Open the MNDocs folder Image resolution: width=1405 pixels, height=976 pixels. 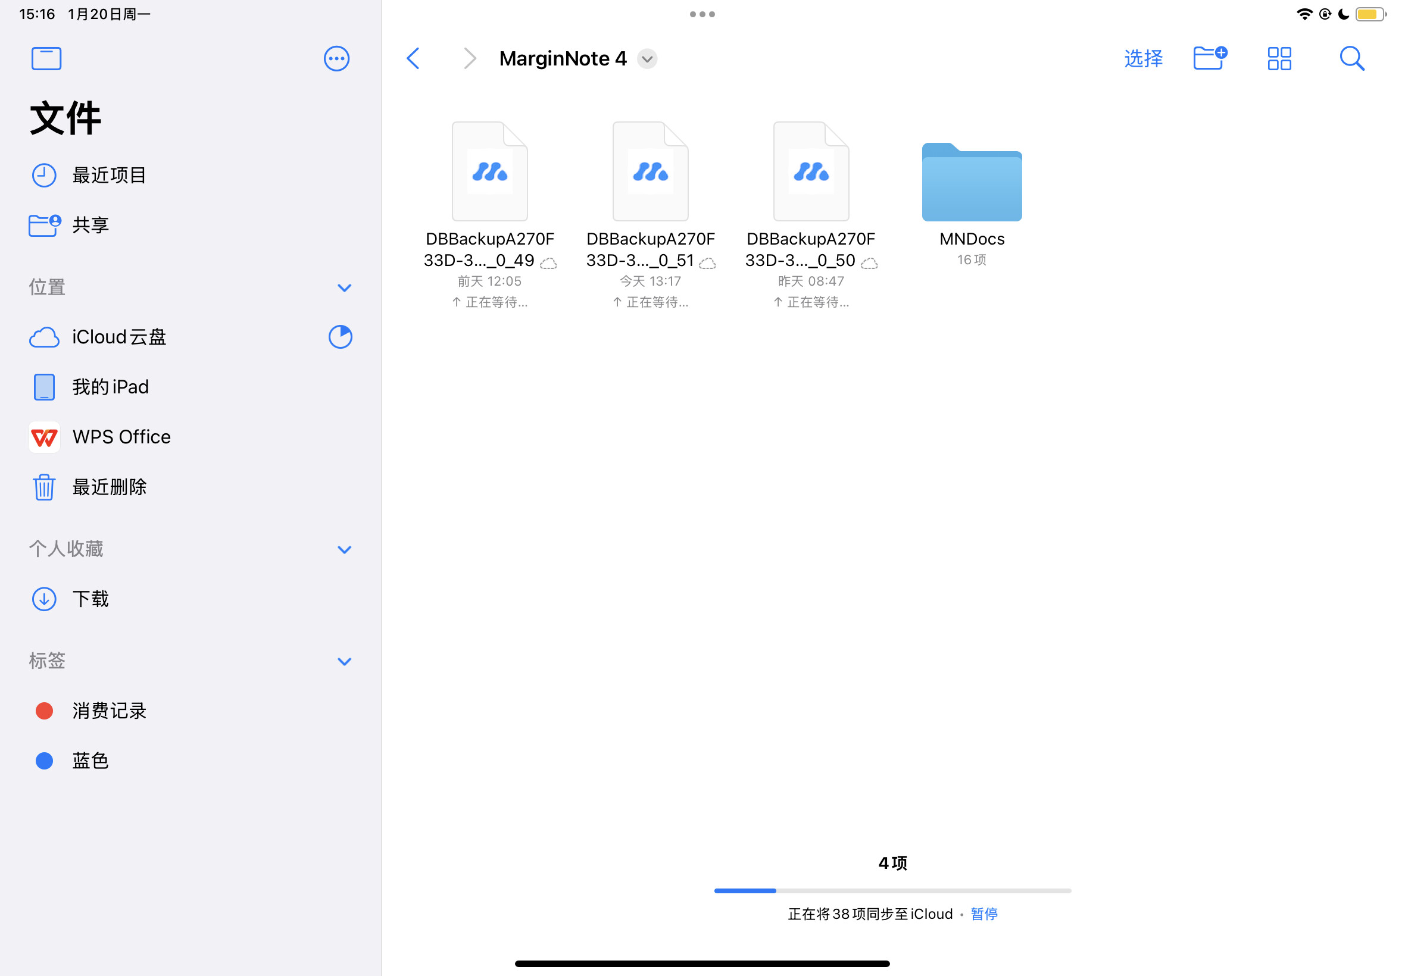(x=972, y=182)
